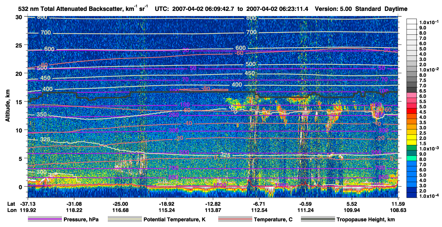Click longitude value '119.92'
The height and width of the screenshot is (227, 442).
pyautogui.click(x=28, y=211)
